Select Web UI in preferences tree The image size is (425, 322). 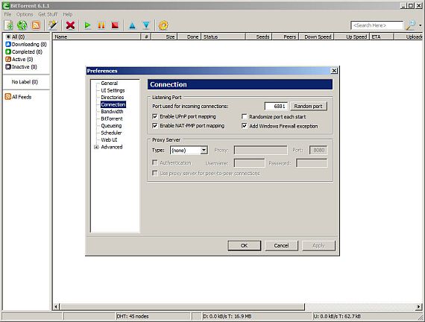coord(109,140)
